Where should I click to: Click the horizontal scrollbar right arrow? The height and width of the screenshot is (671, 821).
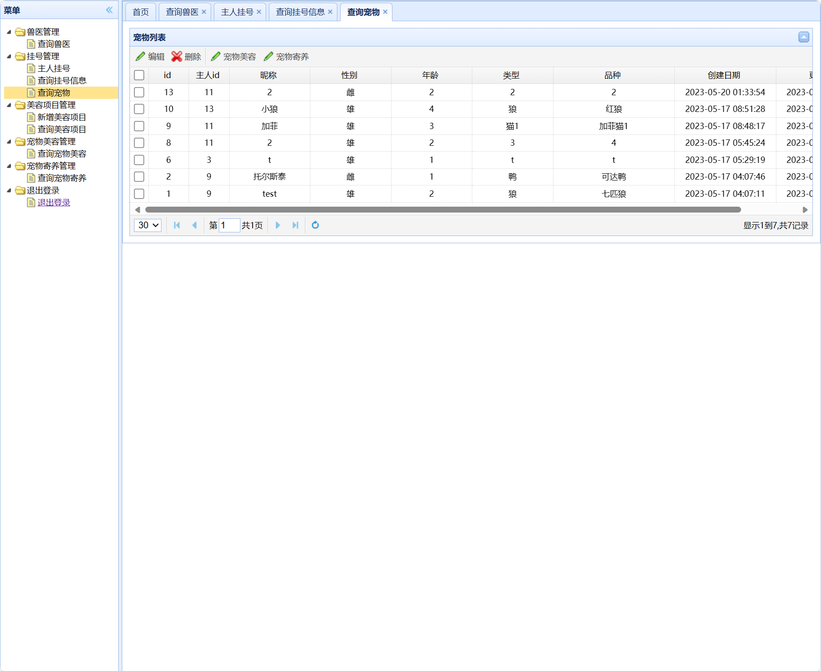[x=805, y=210]
